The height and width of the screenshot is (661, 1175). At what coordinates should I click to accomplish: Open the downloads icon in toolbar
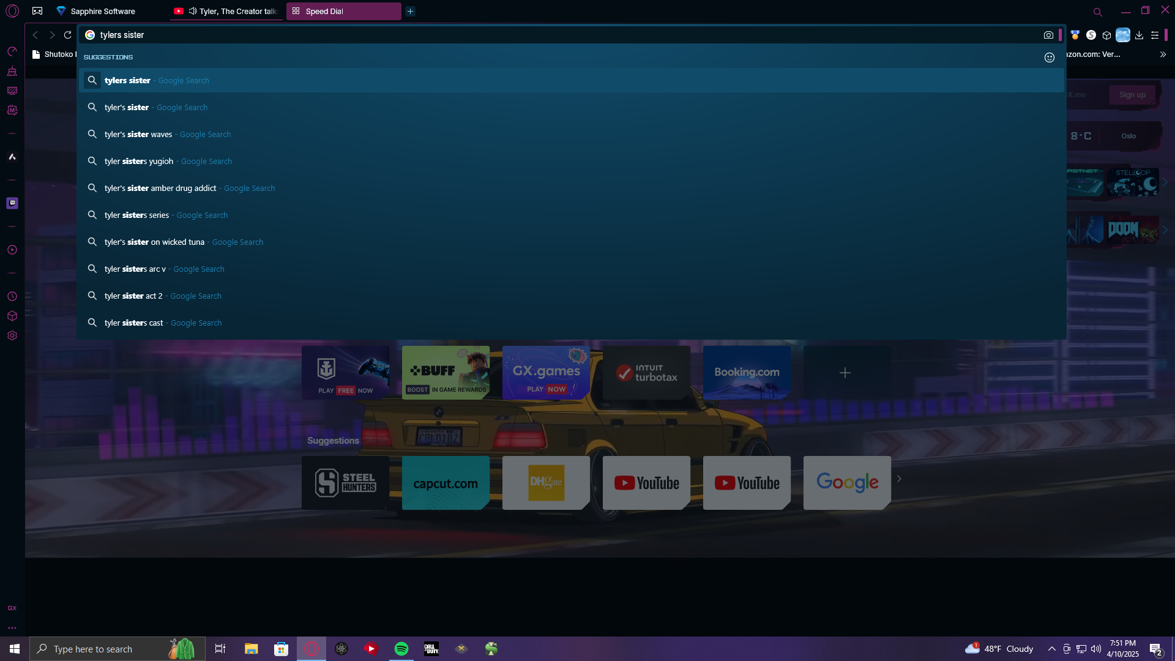[x=1139, y=35]
